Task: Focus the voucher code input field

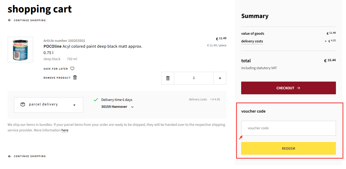Action: tap(289, 128)
